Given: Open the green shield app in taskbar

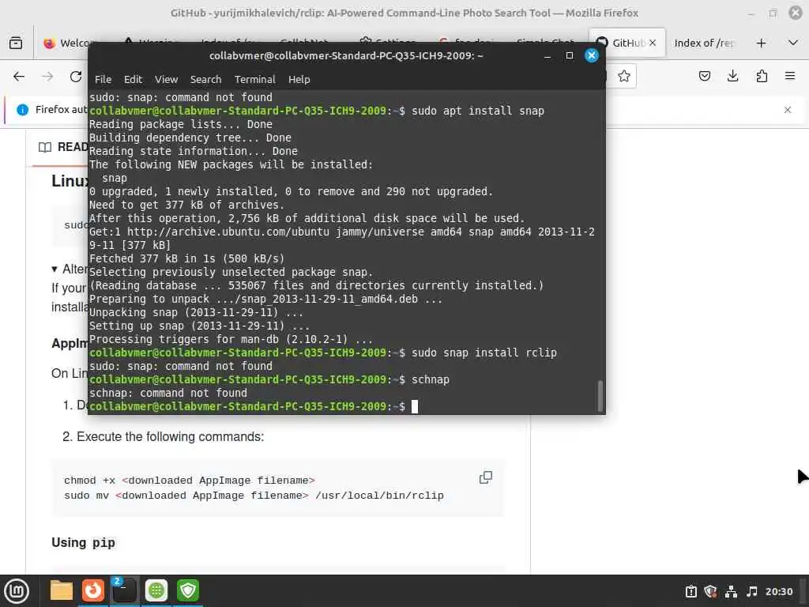Looking at the screenshot, I should click(188, 591).
